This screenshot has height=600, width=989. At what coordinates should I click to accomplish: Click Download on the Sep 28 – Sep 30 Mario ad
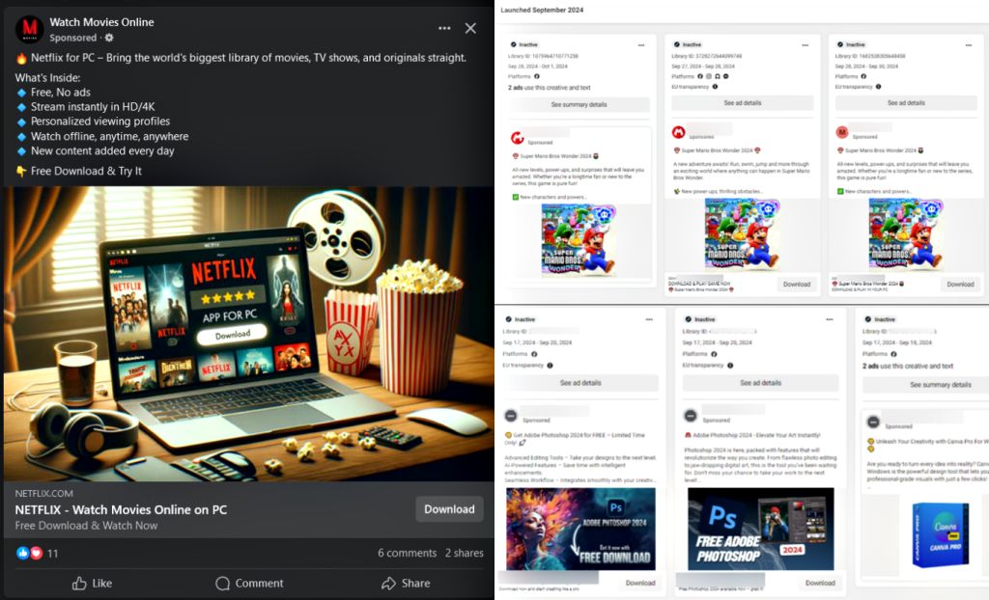[x=960, y=285]
